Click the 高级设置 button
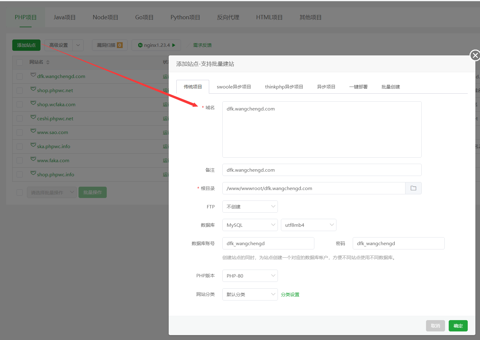This screenshot has width=480, height=340. pos(59,45)
